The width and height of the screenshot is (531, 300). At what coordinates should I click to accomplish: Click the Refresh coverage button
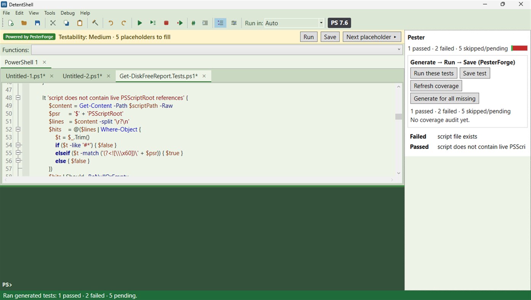(x=436, y=86)
